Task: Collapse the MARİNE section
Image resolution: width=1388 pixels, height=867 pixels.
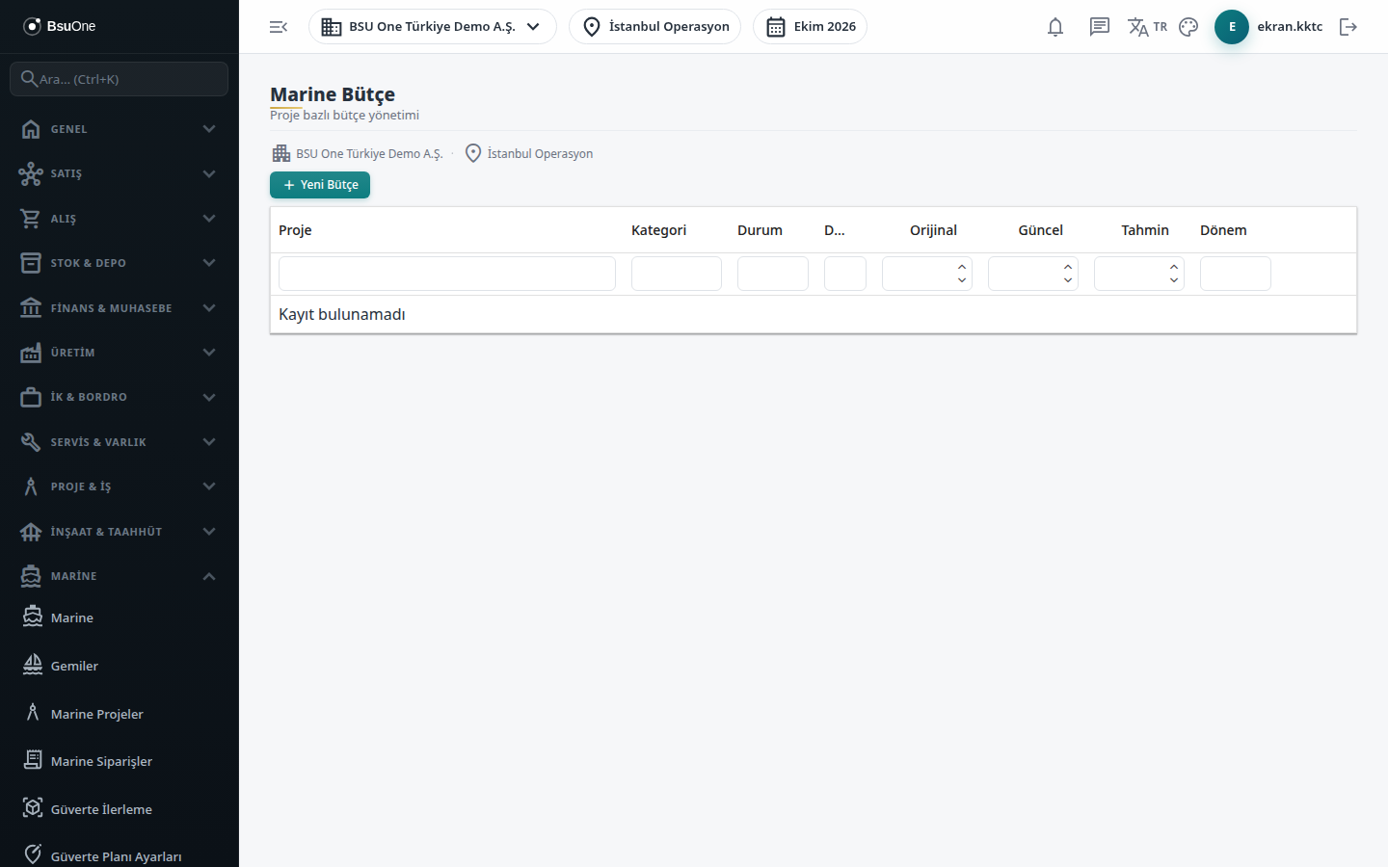Action: 120,576
